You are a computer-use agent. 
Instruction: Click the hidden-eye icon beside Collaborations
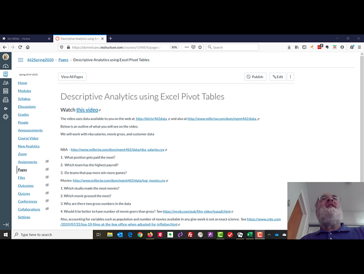tap(47, 209)
